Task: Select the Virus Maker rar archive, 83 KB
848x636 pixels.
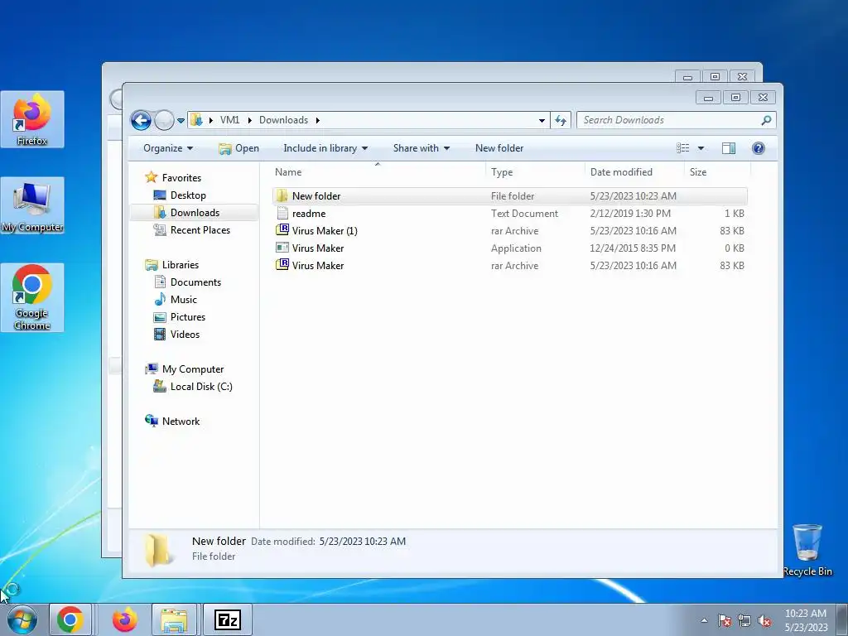Action: click(x=509, y=266)
